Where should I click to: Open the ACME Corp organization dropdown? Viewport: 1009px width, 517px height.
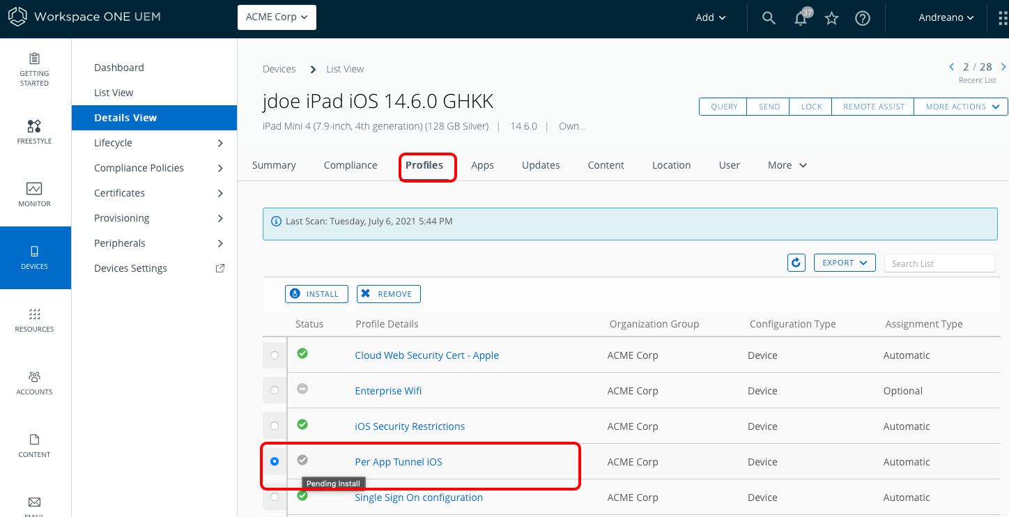[x=277, y=17]
